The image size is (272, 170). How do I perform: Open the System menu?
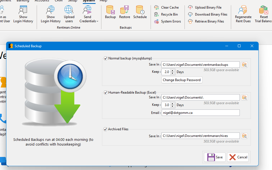[x=88, y=1]
